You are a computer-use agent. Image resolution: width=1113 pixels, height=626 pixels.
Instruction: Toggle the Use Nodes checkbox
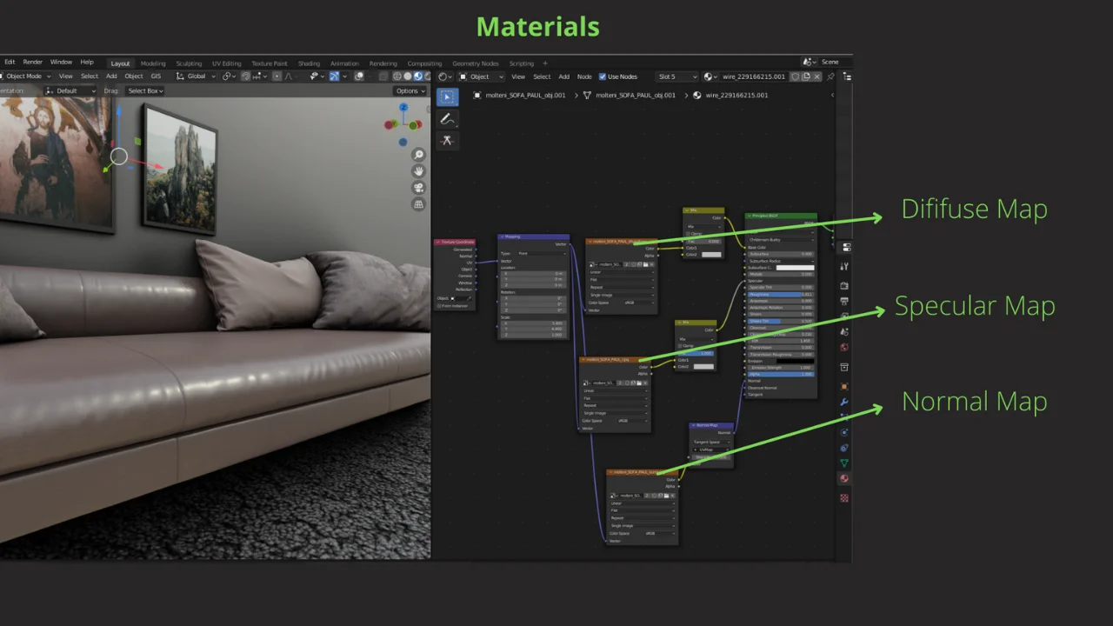[602, 77]
